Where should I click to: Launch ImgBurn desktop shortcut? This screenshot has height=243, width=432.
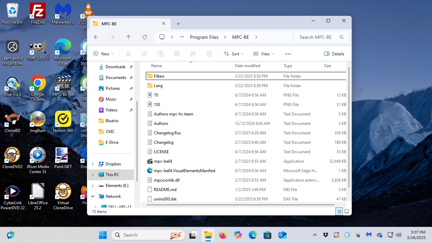(38, 122)
